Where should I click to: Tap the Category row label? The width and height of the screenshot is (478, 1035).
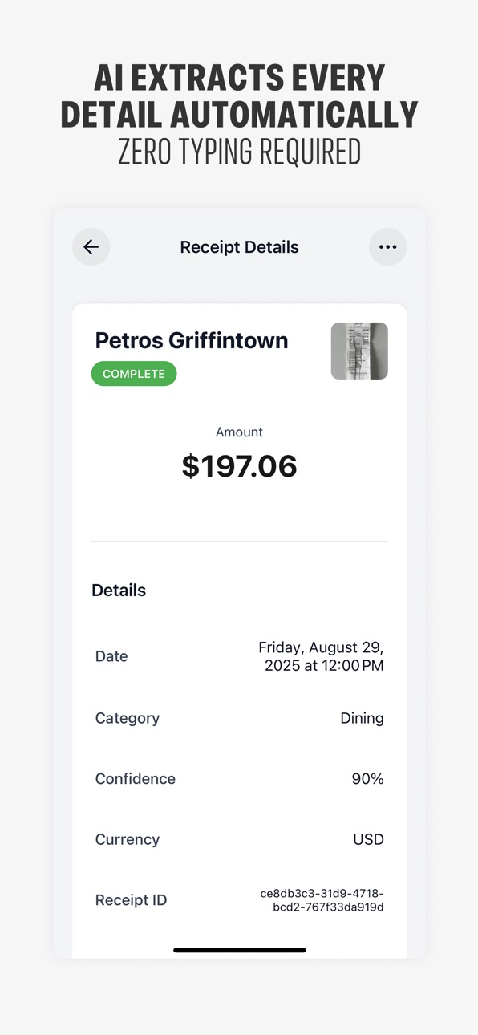click(x=128, y=718)
